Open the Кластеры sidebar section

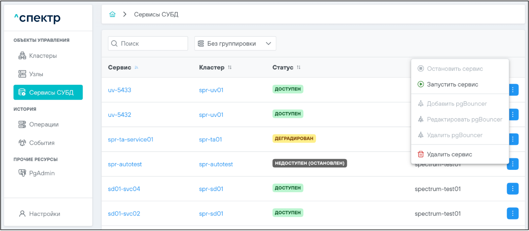pyautogui.click(x=38, y=56)
